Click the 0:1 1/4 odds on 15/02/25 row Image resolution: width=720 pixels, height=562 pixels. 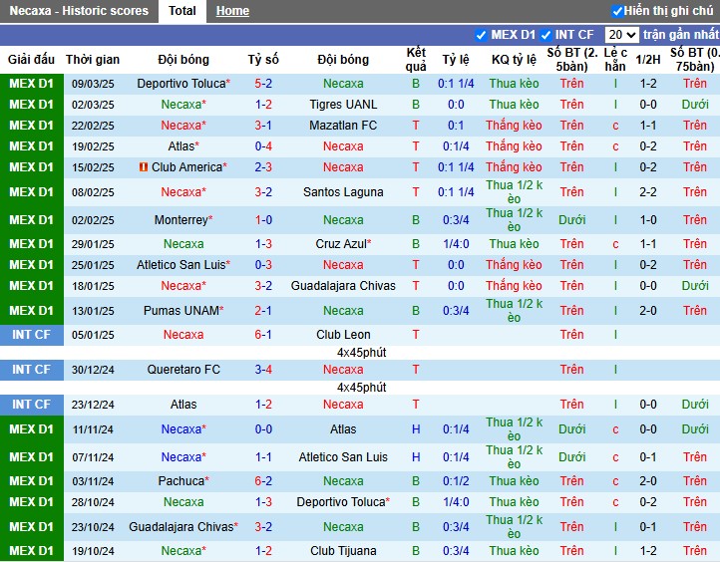pos(456,167)
